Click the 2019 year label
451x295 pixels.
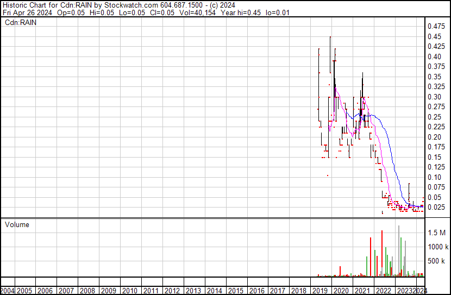pos(320,291)
